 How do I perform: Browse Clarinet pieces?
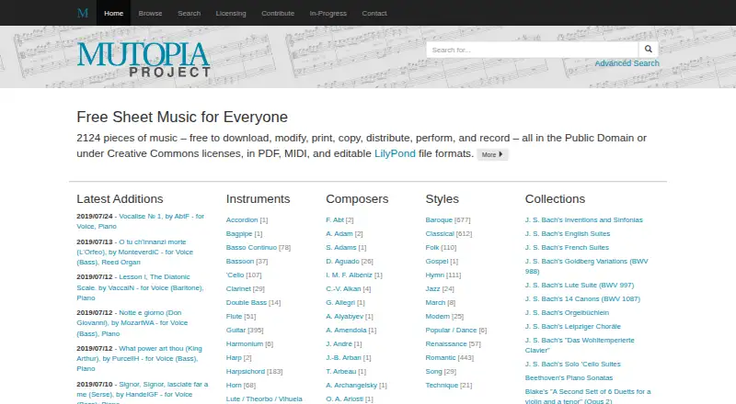pos(238,288)
